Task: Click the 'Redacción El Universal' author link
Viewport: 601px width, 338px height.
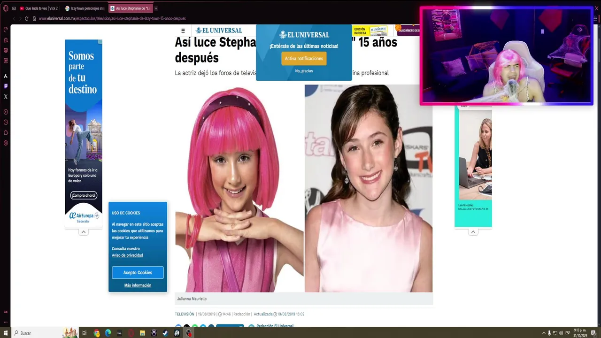Action: 275,325
